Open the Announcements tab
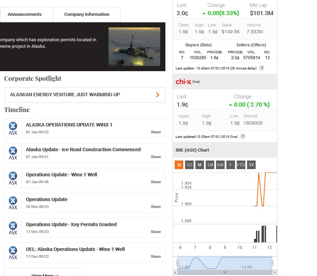Viewport: 317px width, 276px height. coord(25,14)
